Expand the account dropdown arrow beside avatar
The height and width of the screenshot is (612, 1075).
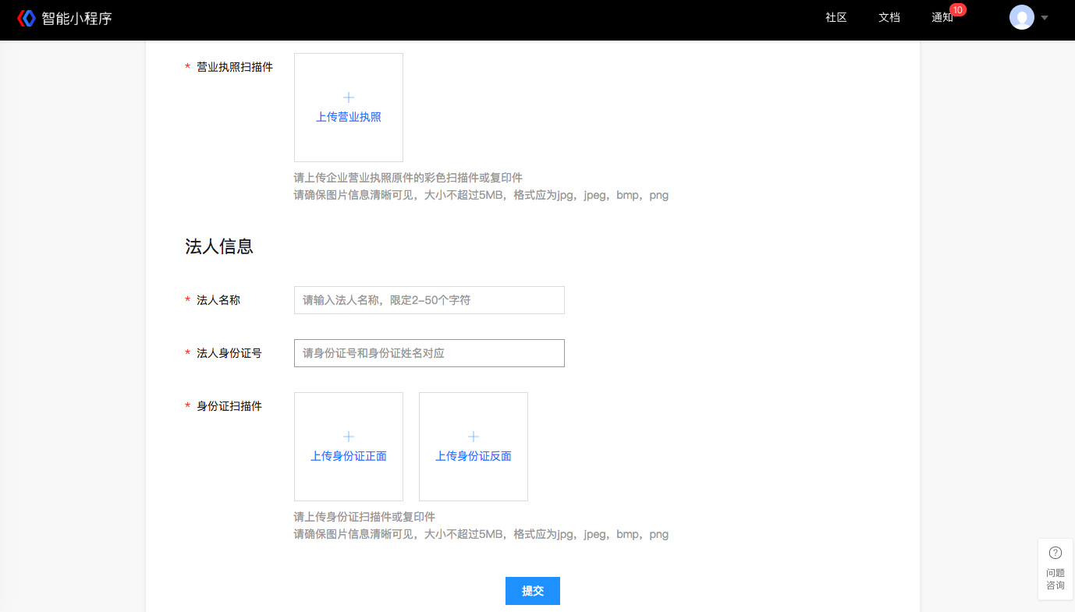[1044, 17]
